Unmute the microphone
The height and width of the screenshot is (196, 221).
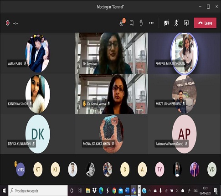176,23
